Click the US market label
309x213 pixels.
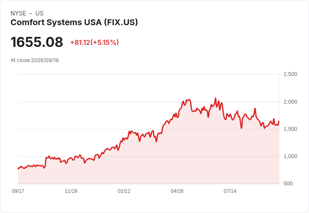tap(39, 13)
